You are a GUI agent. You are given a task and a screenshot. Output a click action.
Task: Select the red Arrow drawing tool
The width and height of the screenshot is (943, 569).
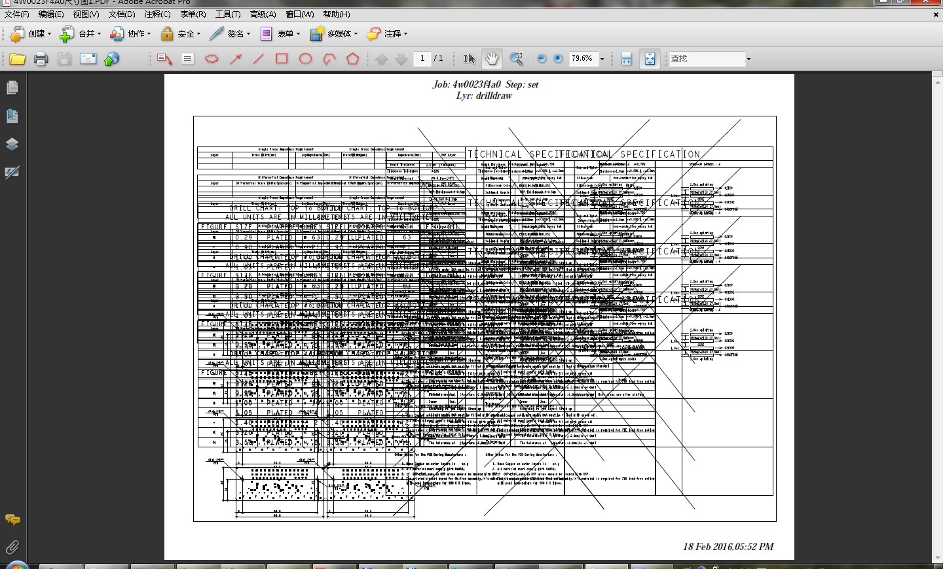[x=236, y=59]
